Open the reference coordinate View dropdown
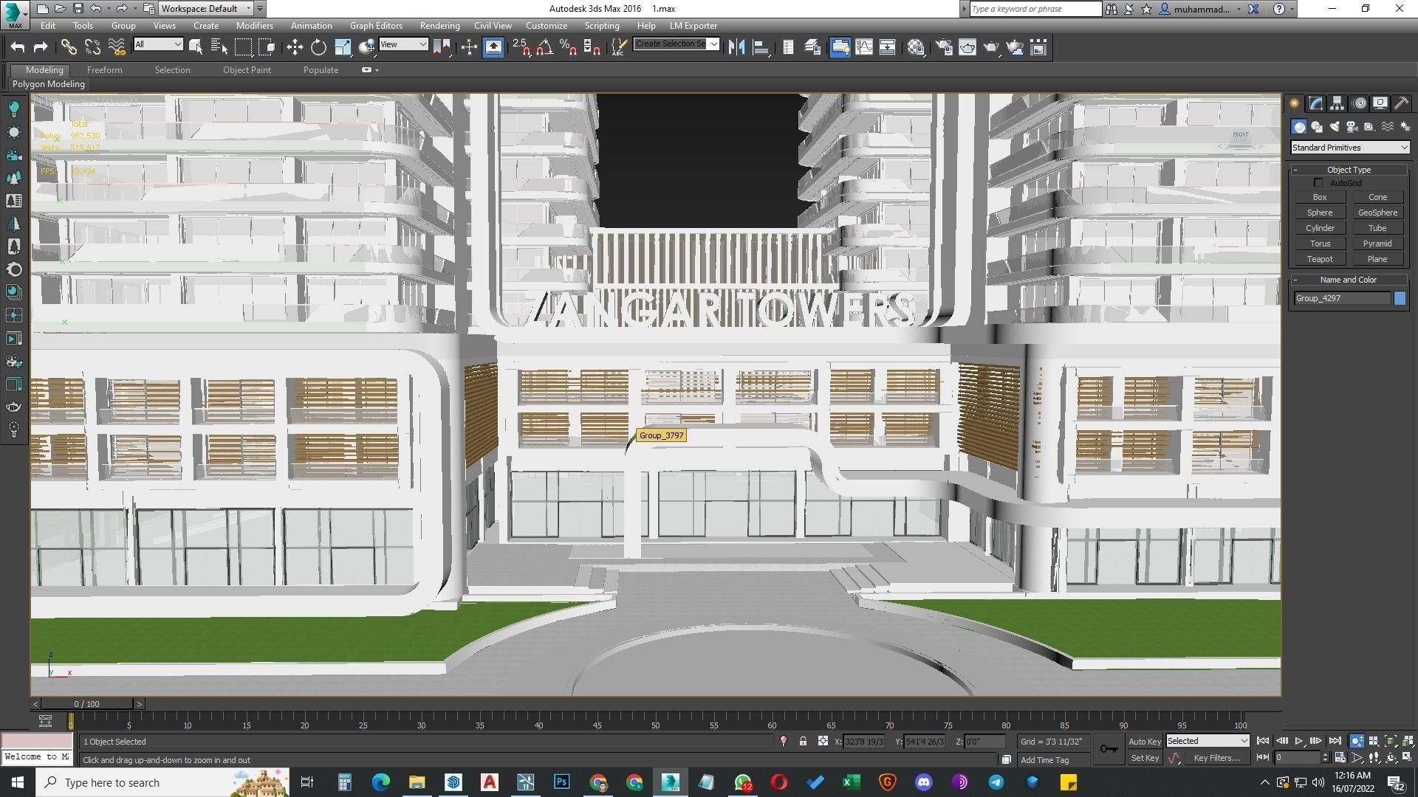The height and width of the screenshot is (797, 1418). (x=403, y=44)
